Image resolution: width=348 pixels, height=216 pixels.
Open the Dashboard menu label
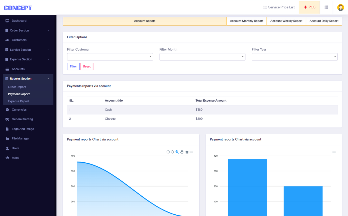point(19,21)
